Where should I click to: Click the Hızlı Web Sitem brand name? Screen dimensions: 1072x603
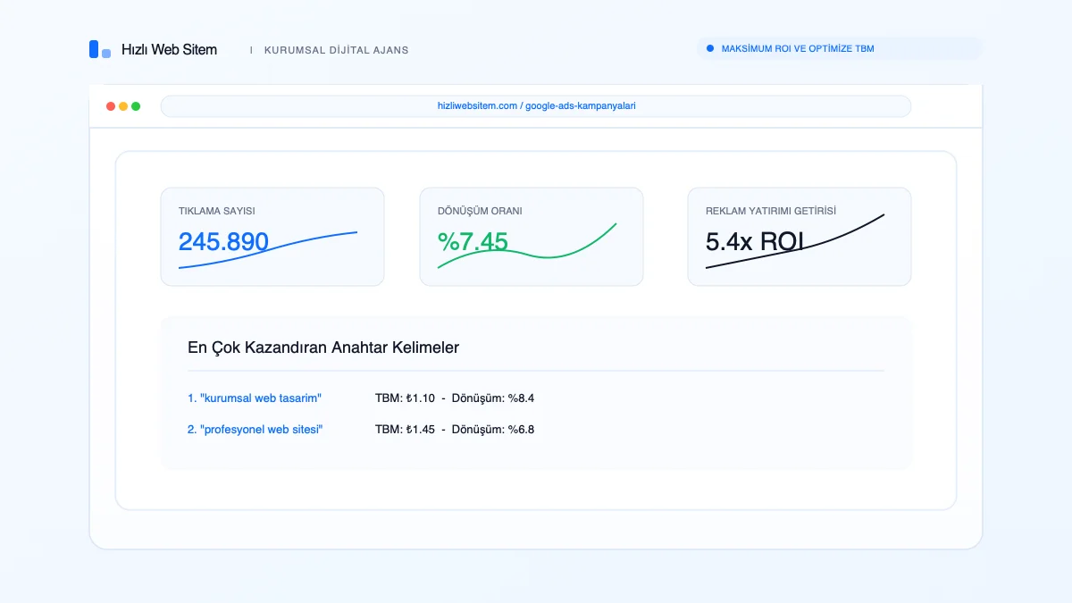[x=169, y=50]
